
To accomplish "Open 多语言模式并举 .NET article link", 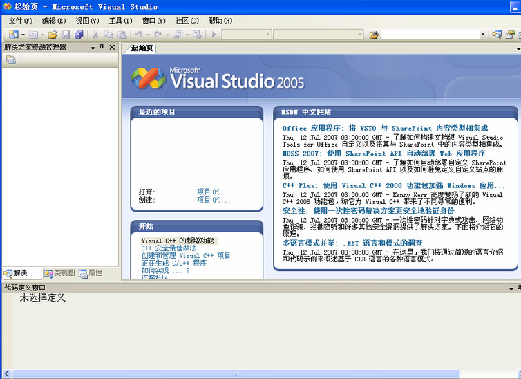I will [x=352, y=243].
